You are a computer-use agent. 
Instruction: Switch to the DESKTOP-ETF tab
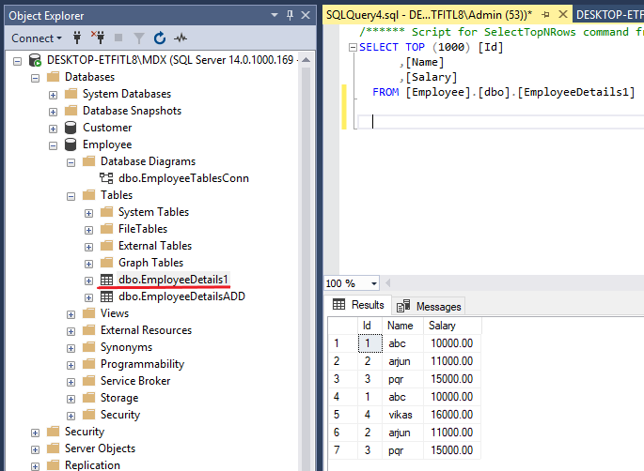click(609, 15)
